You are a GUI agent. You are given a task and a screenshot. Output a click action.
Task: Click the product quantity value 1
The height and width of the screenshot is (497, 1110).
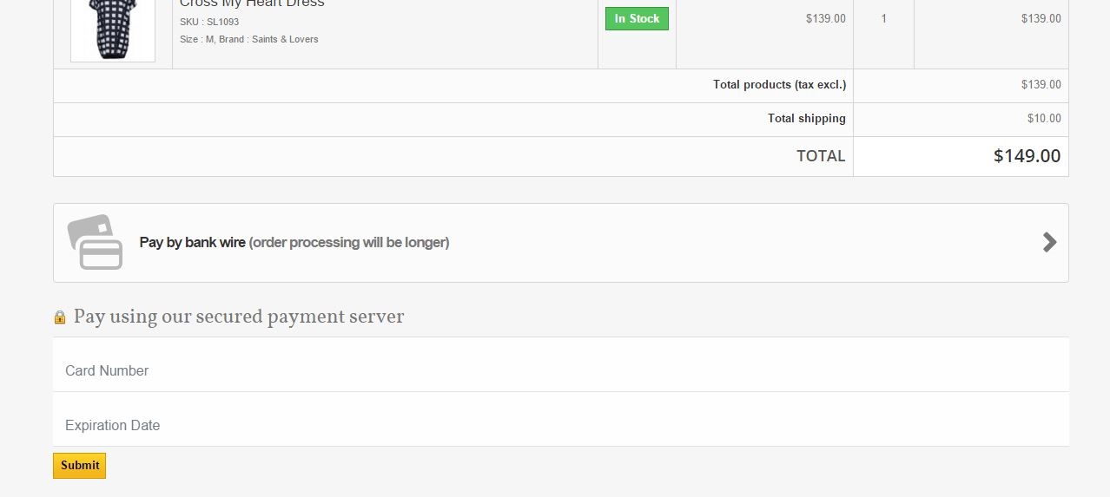(x=884, y=18)
